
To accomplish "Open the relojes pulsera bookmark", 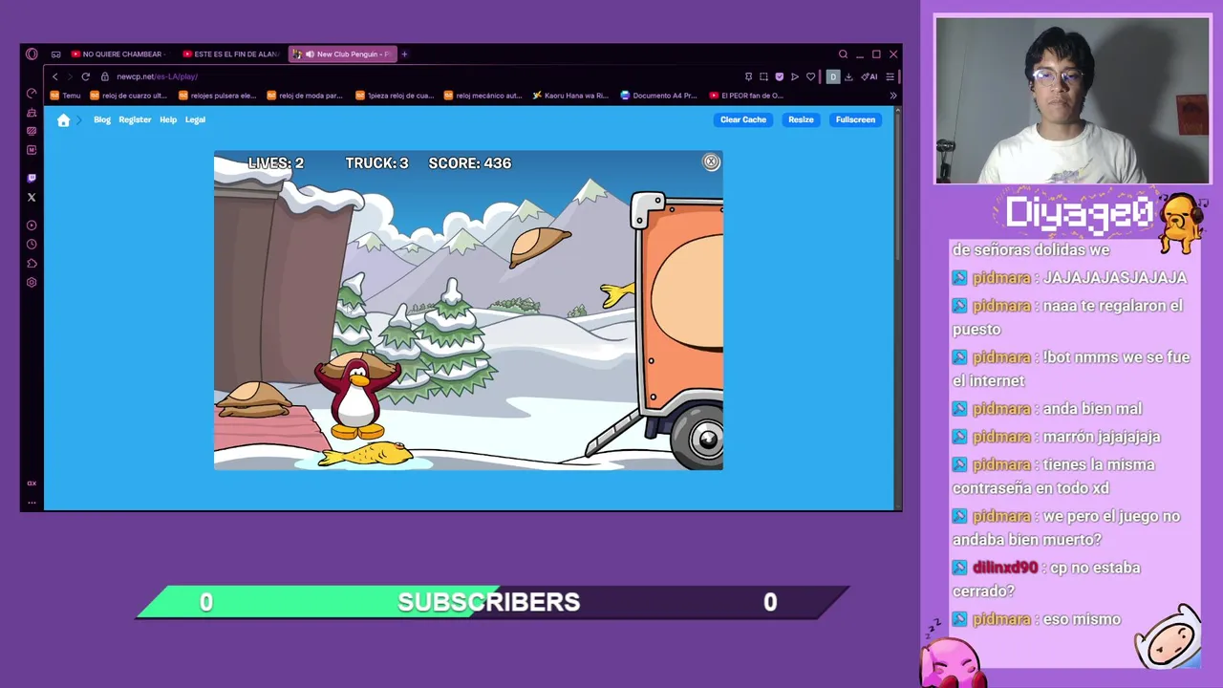I will pyautogui.click(x=216, y=96).
